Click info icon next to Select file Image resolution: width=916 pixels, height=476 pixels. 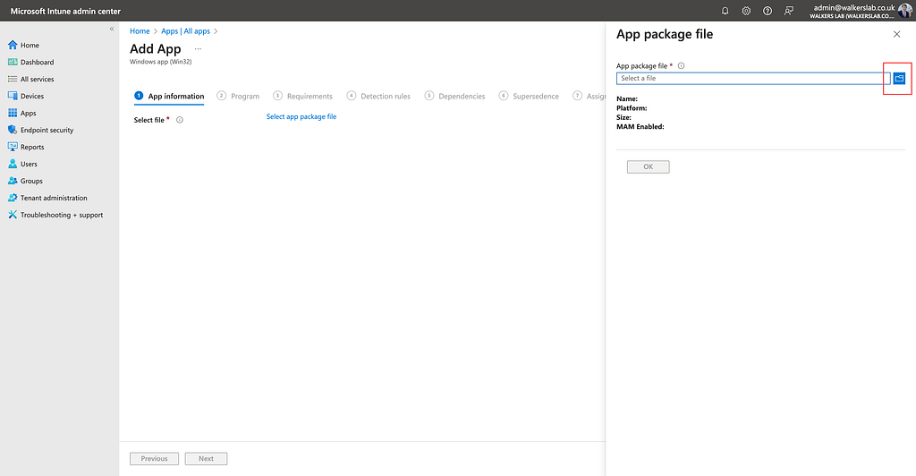[x=180, y=120]
